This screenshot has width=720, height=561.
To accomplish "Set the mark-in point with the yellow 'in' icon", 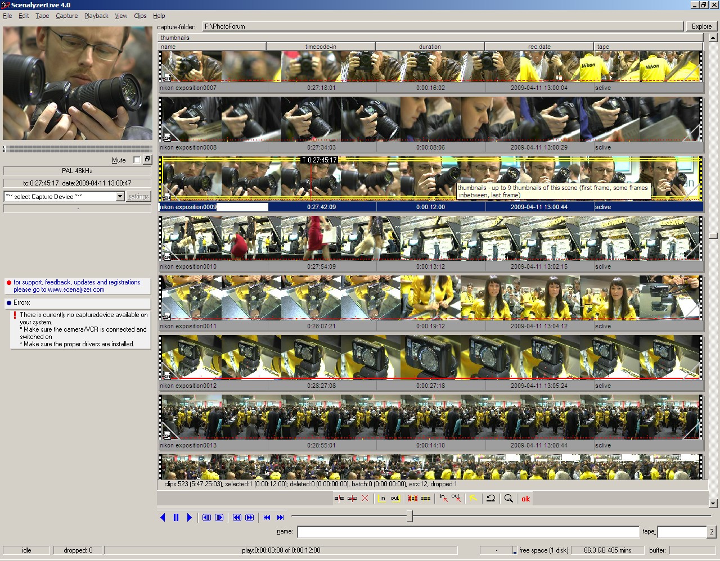I will click(x=382, y=499).
